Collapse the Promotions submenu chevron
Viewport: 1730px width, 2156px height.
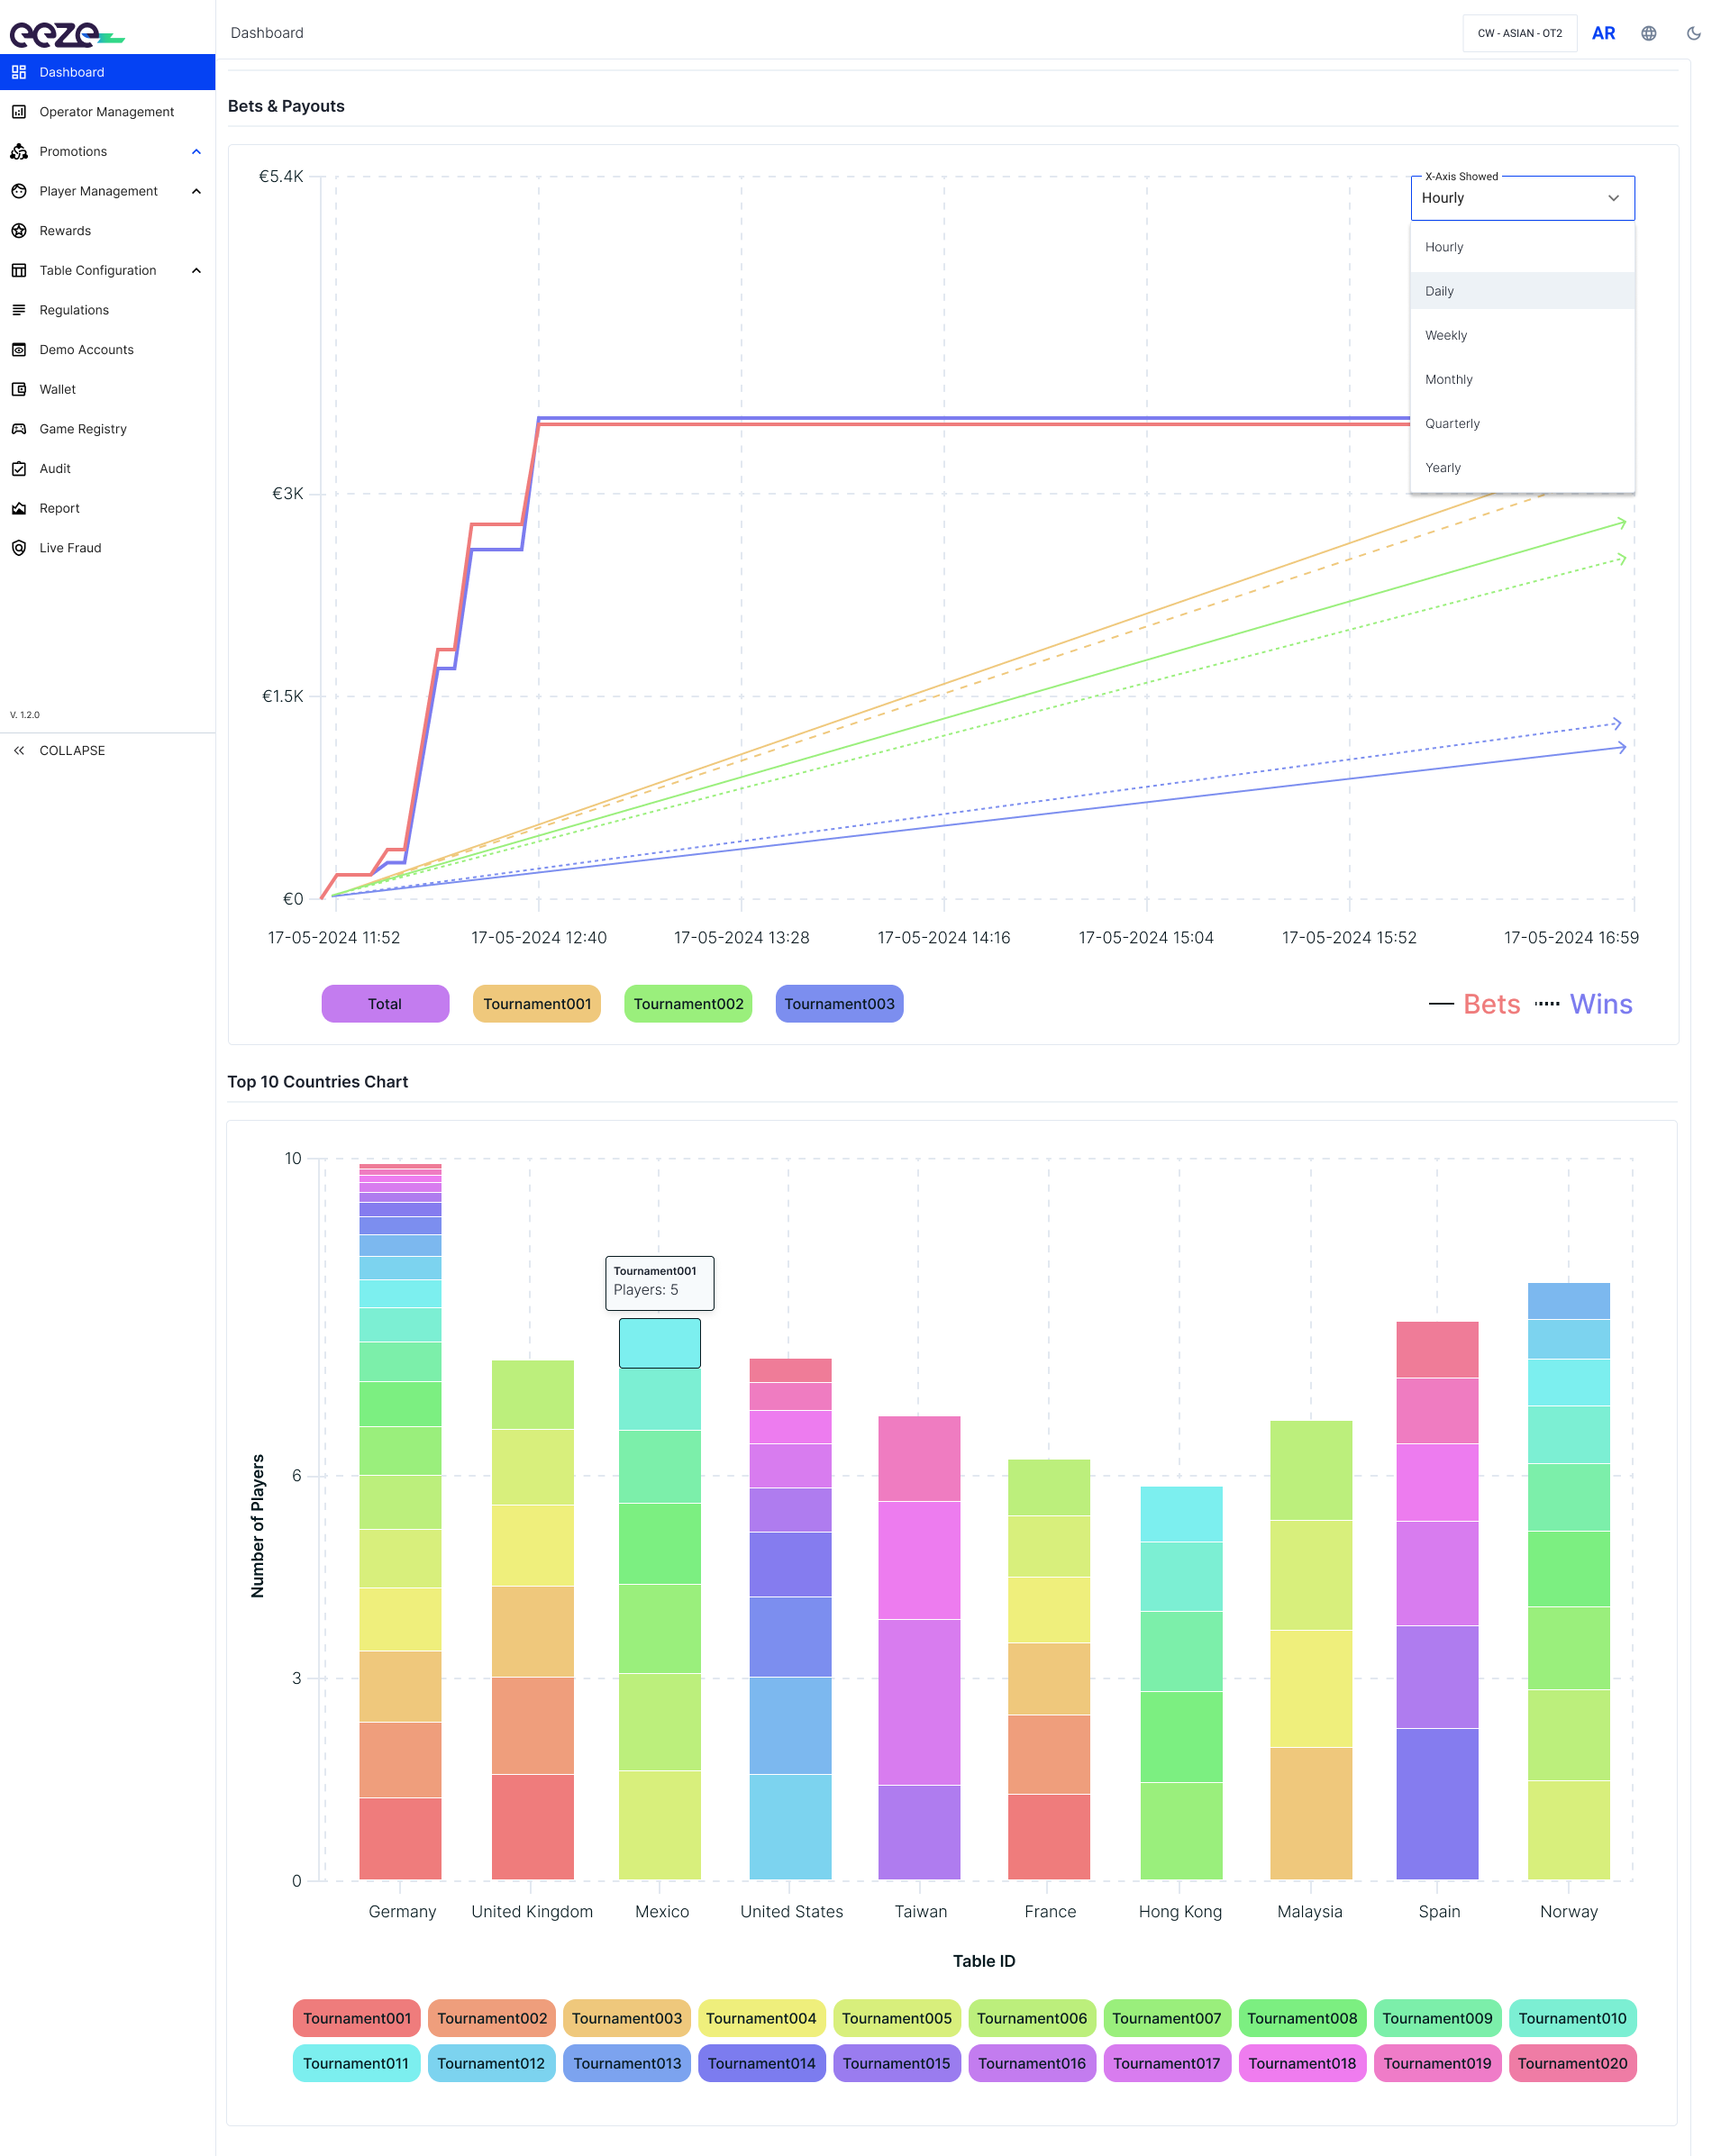point(196,152)
